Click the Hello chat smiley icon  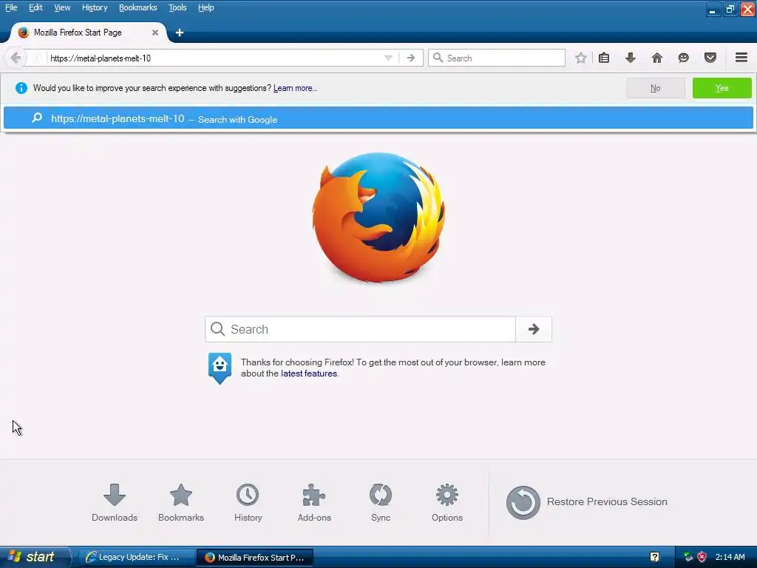(684, 58)
